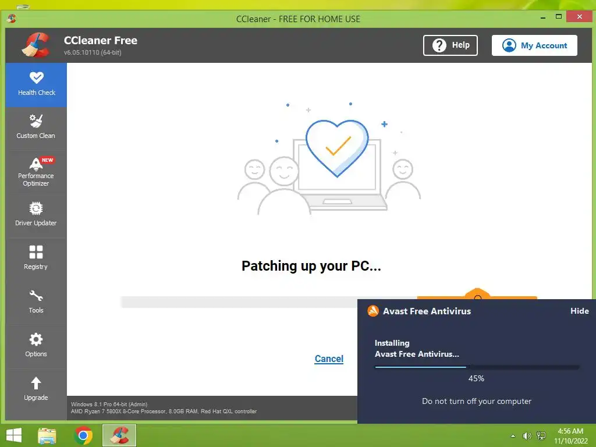Click the 'Patching up your PC...' heading
The width and height of the screenshot is (596, 447).
pyautogui.click(x=311, y=265)
